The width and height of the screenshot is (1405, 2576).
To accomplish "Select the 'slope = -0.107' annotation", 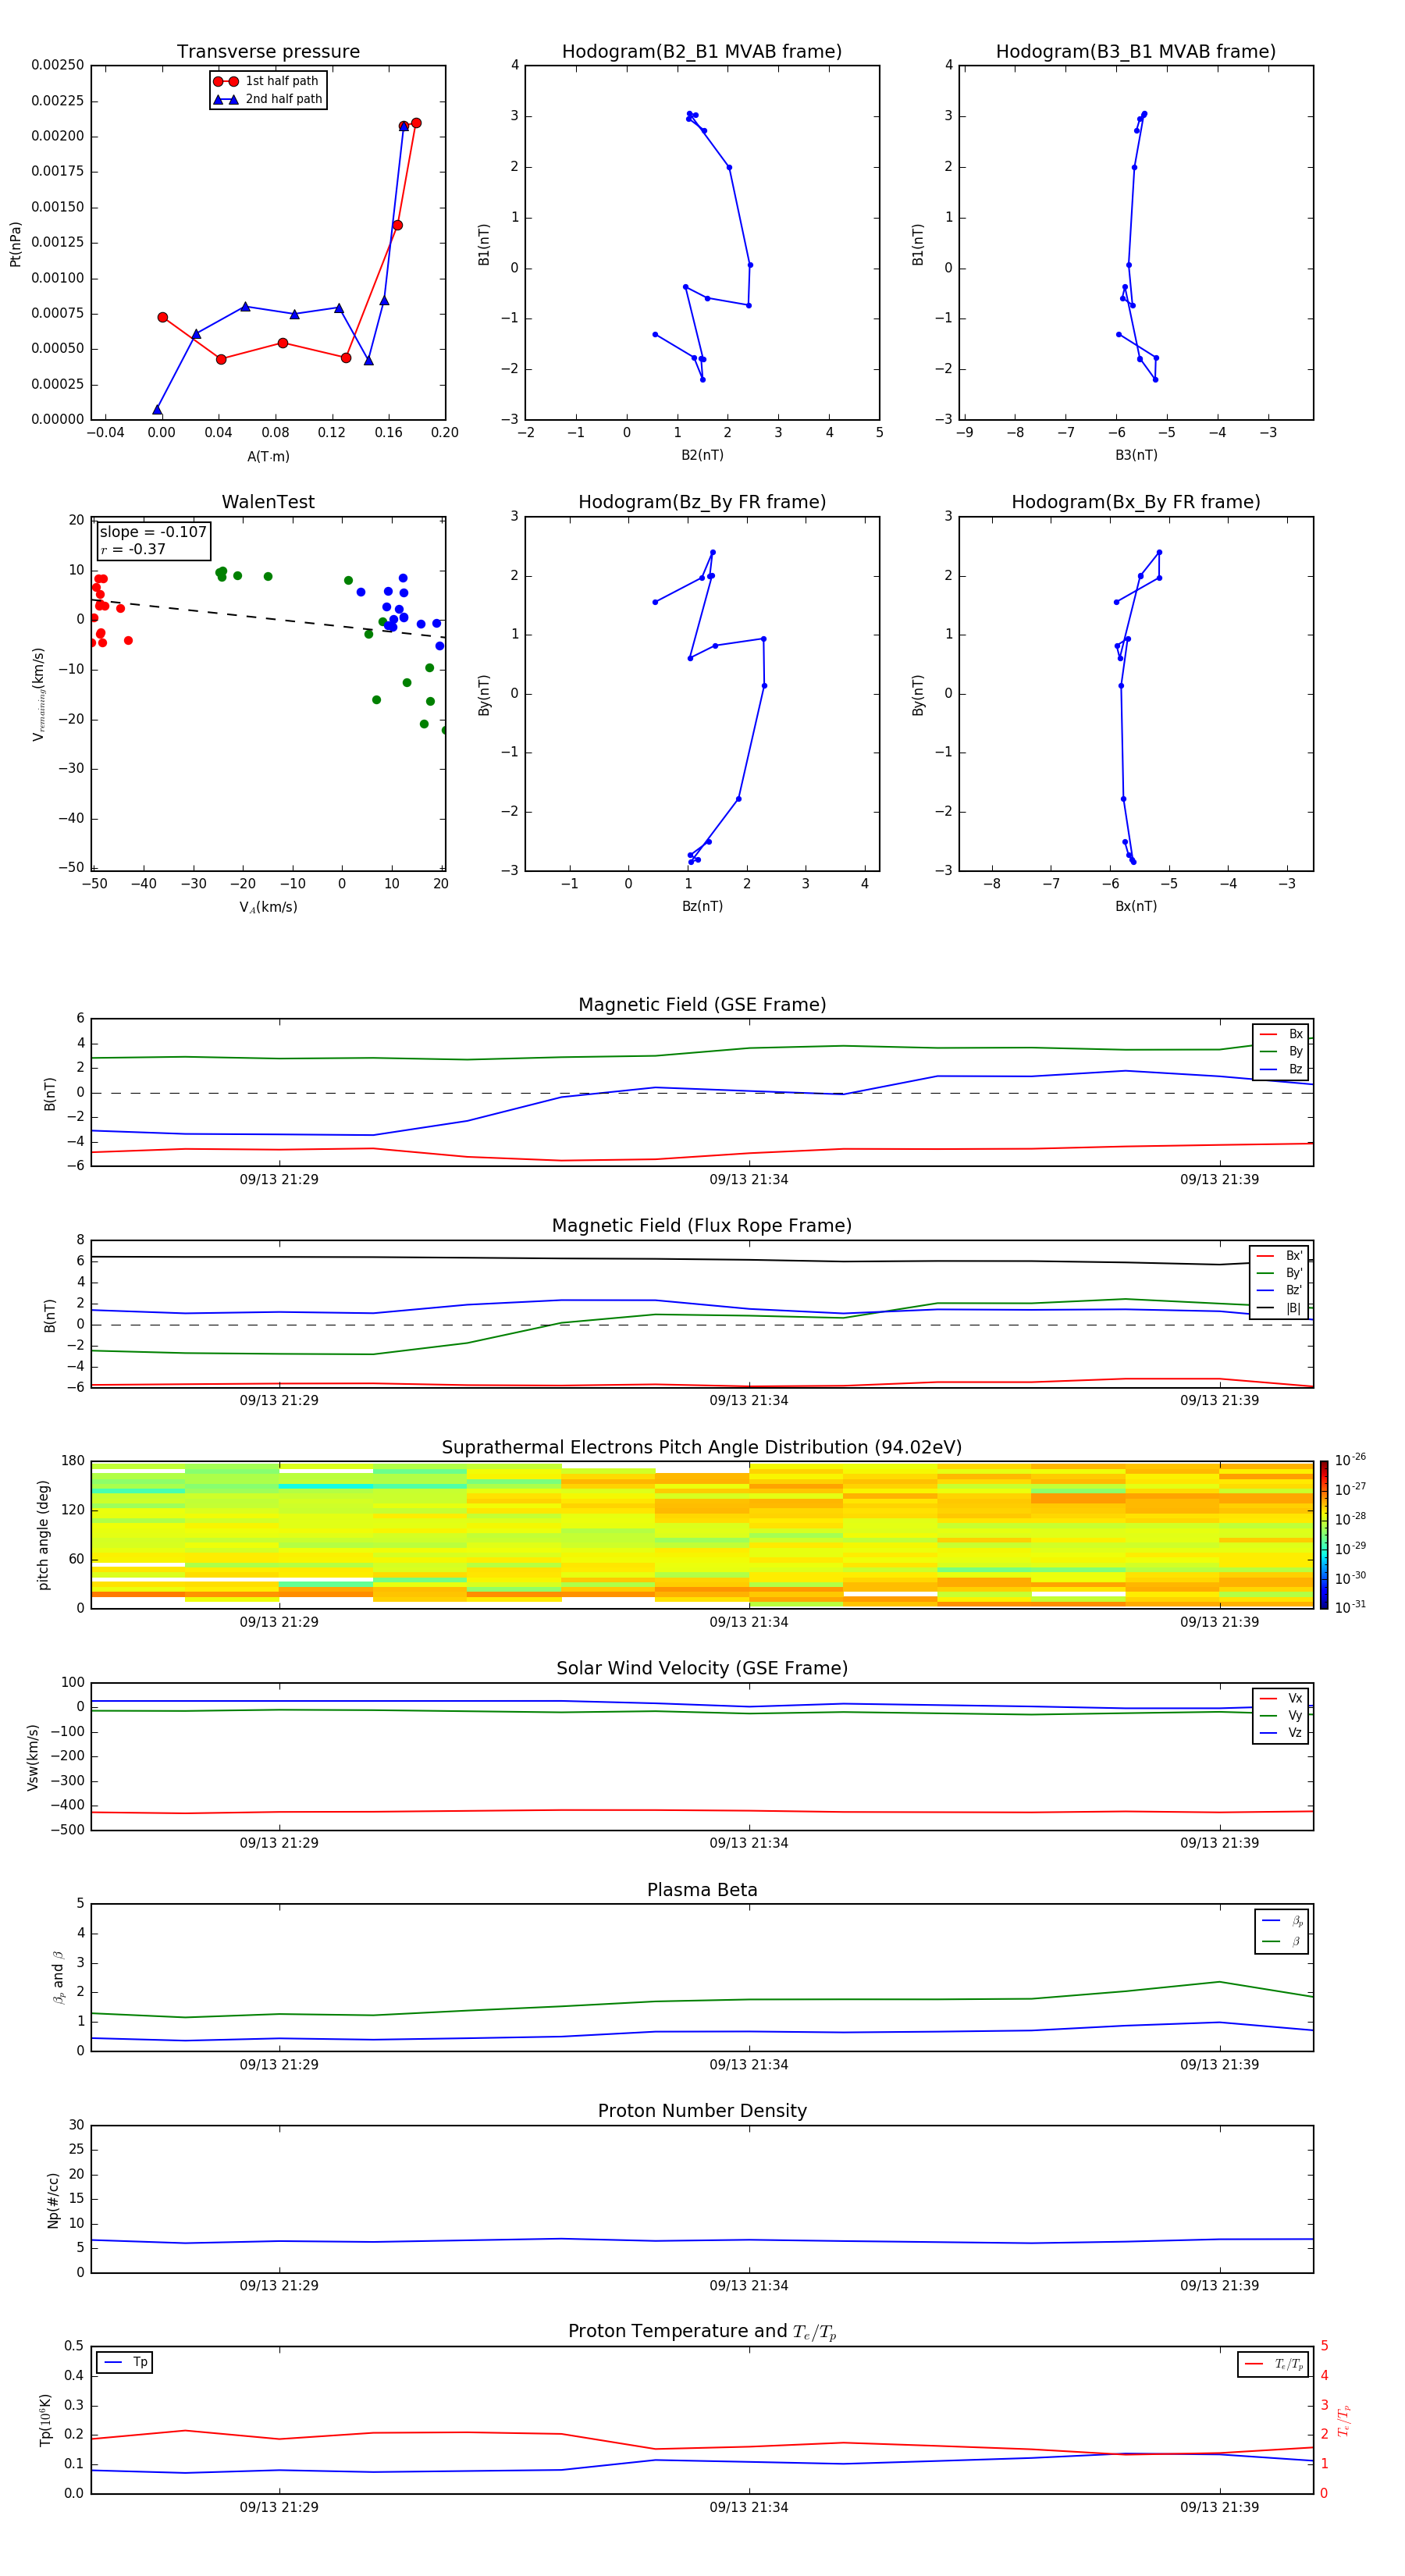I will tap(153, 532).
